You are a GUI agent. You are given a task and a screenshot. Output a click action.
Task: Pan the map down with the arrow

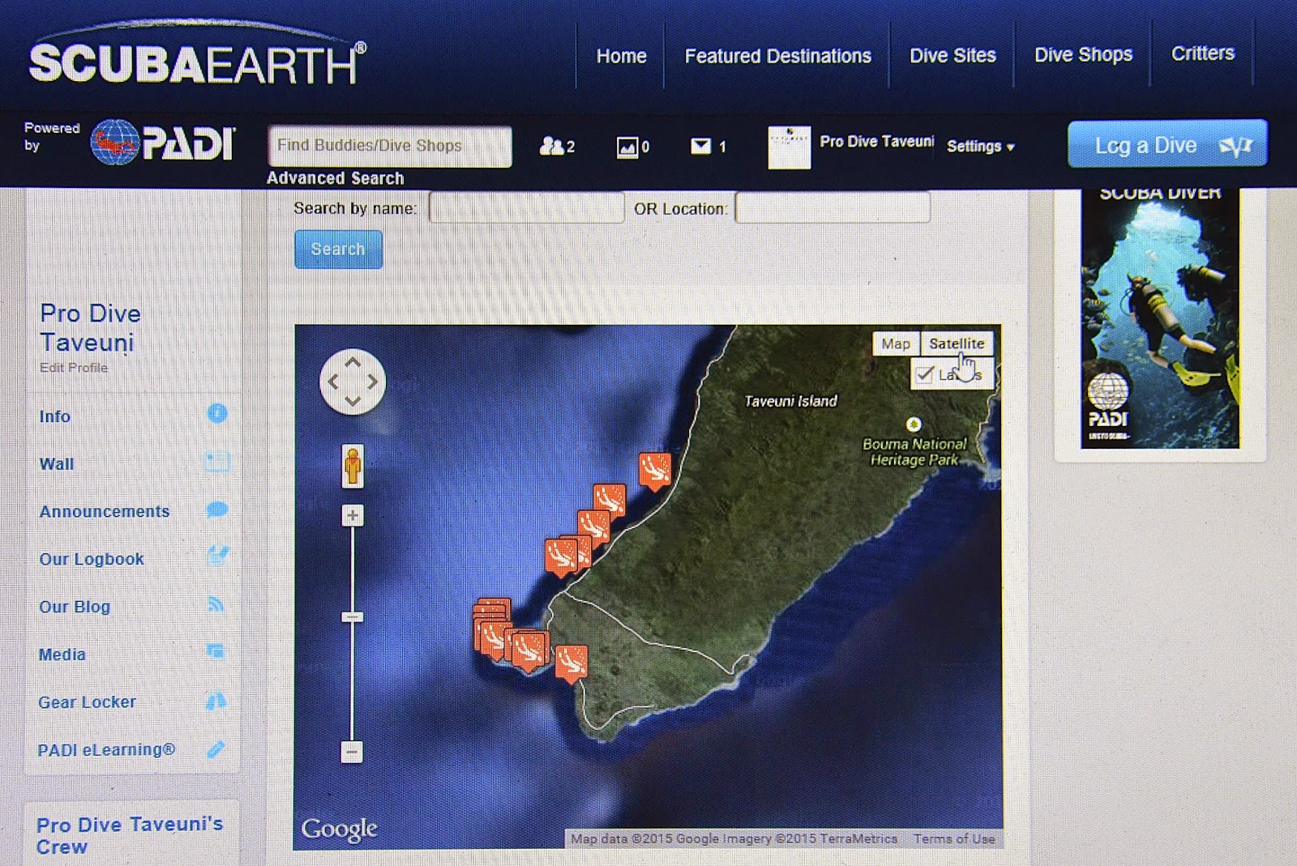pyautogui.click(x=353, y=400)
